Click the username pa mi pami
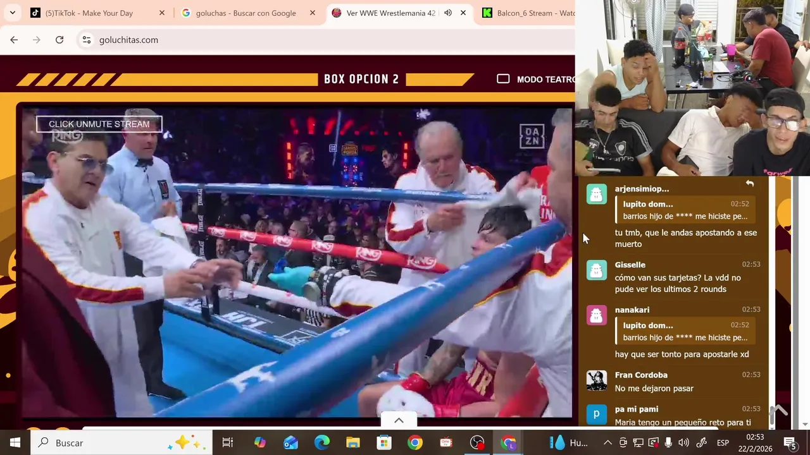Viewport: 810px width, 455px height. pyautogui.click(x=636, y=409)
